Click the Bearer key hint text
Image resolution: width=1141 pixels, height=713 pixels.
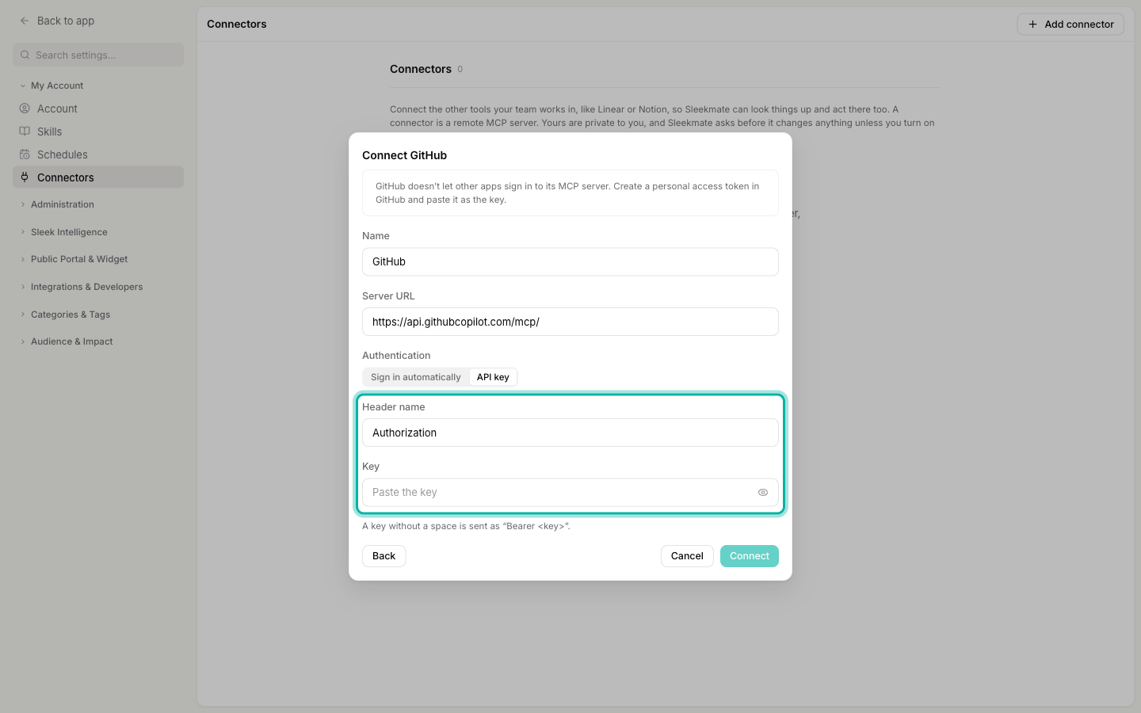click(466, 526)
